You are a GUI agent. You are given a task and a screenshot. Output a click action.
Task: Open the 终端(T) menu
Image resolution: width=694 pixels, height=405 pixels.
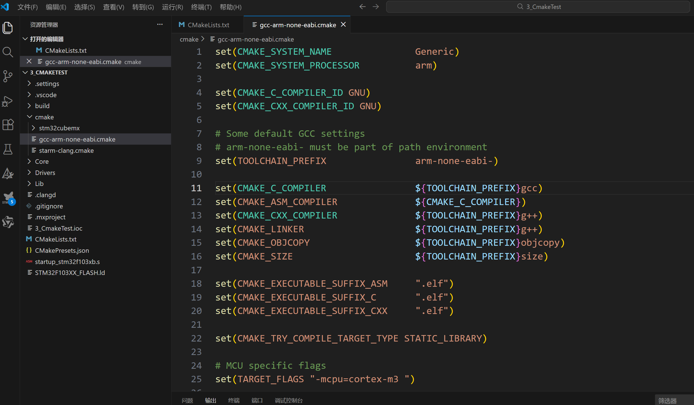tap(201, 7)
